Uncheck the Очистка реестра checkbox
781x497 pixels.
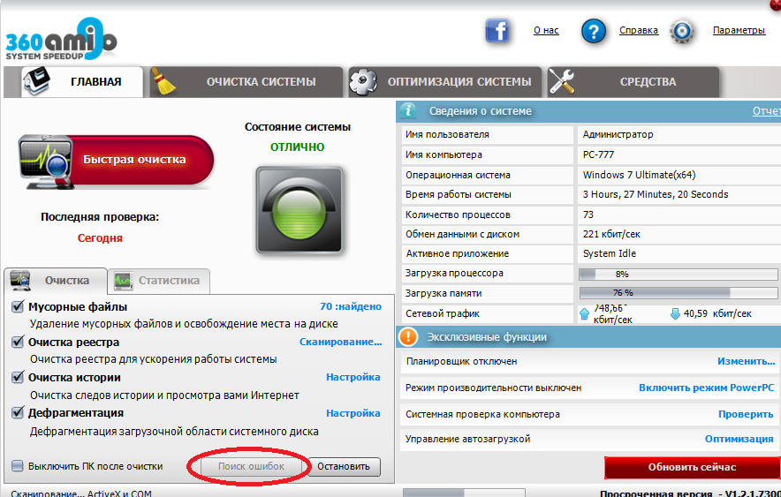18,342
